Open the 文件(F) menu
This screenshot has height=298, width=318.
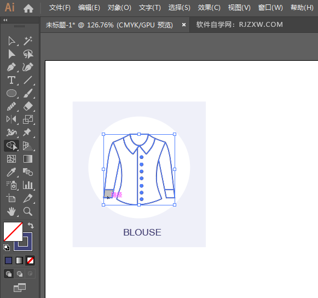click(x=60, y=8)
